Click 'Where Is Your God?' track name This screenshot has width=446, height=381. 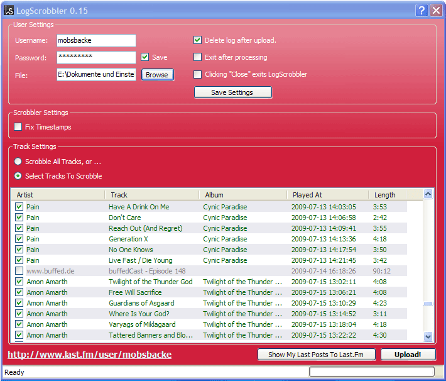tap(139, 314)
